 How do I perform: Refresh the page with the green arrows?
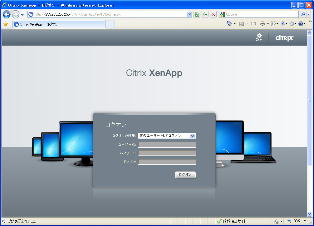pos(205,14)
